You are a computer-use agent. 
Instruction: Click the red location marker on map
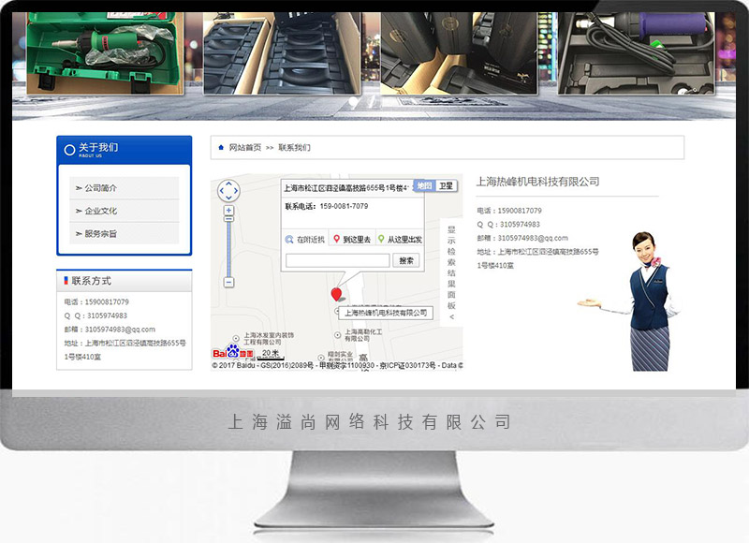tap(337, 295)
